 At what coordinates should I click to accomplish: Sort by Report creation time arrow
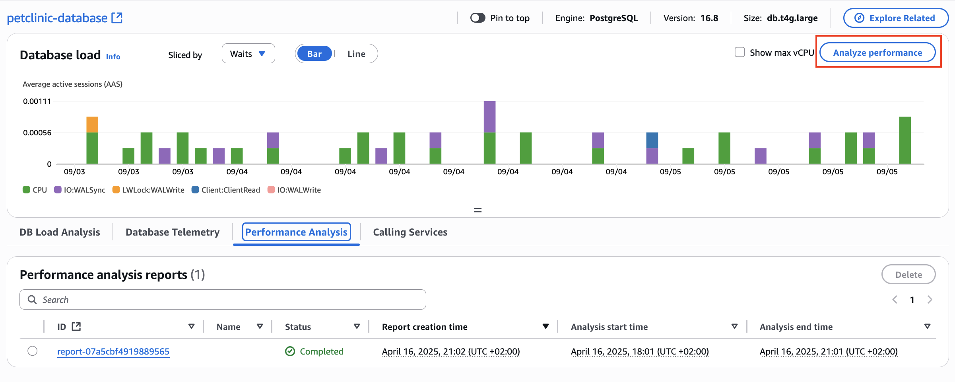545,327
